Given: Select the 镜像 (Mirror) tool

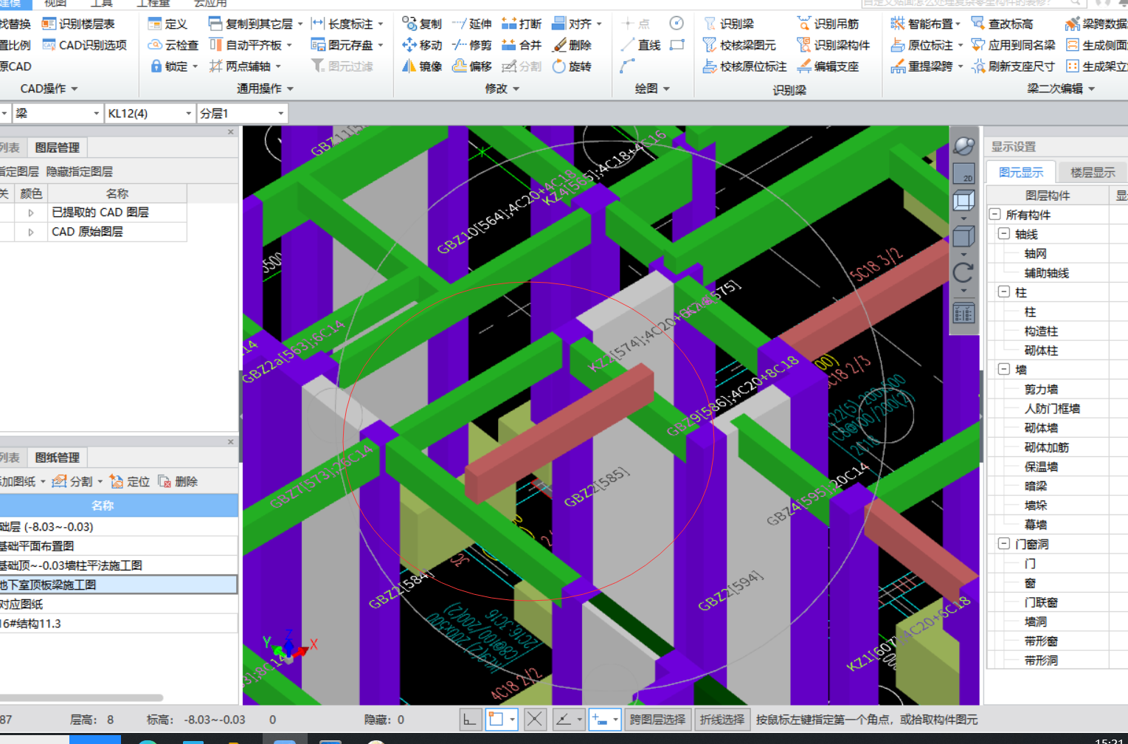Looking at the screenshot, I should [422, 66].
